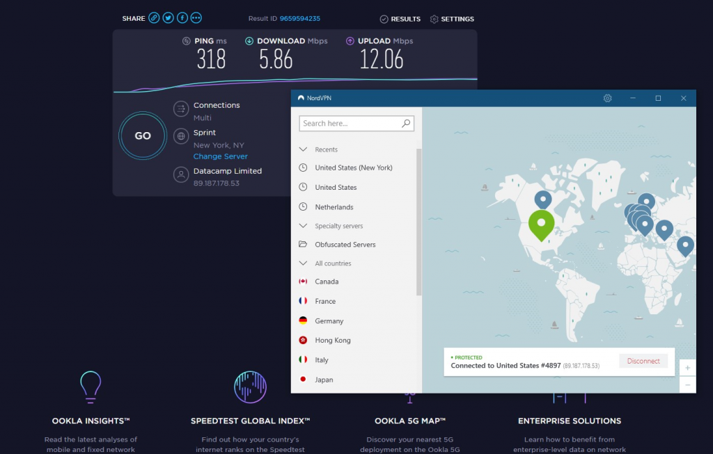Click NordVPN search input field
This screenshot has height=454, width=713.
[356, 124]
